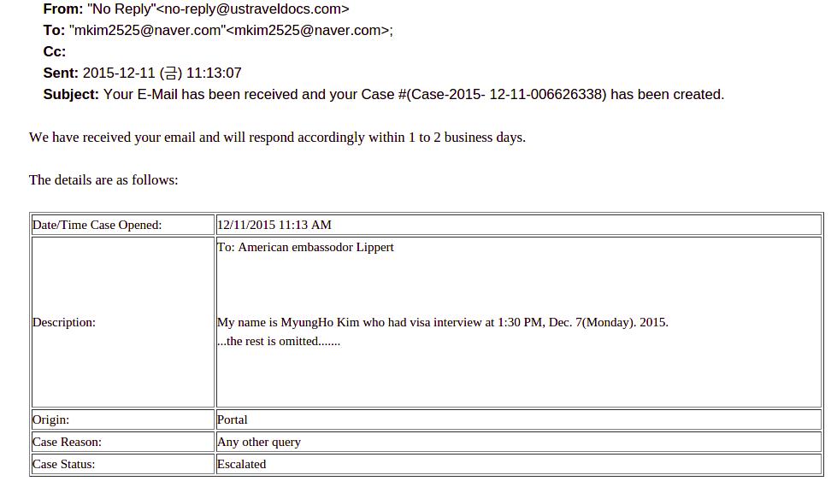Click 'To: American embassodor Lippert' line
The height and width of the screenshot is (481, 837).
(305, 248)
